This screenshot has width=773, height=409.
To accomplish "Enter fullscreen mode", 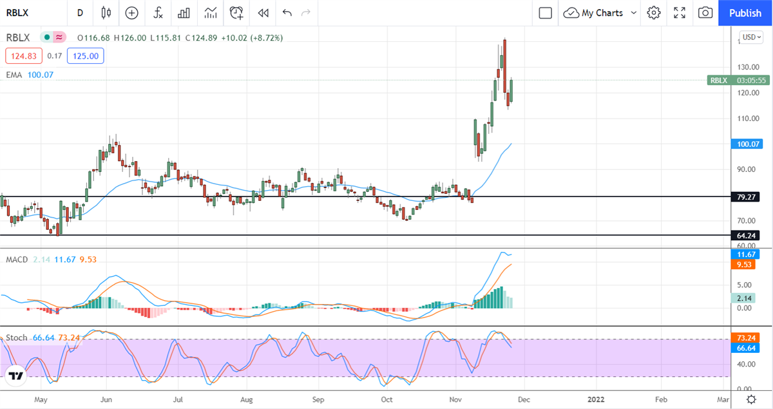I will pyautogui.click(x=680, y=12).
